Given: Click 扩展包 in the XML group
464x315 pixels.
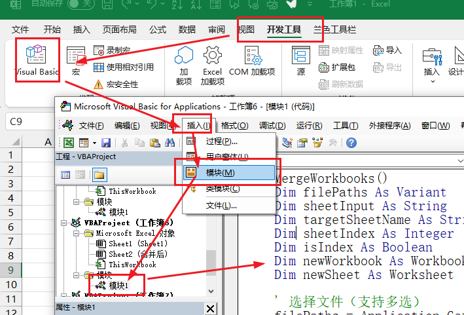Looking at the screenshot, I should 337,67.
